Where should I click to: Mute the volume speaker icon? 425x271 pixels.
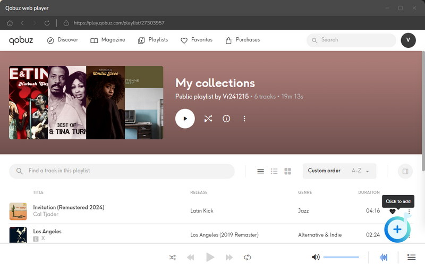point(316,257)
